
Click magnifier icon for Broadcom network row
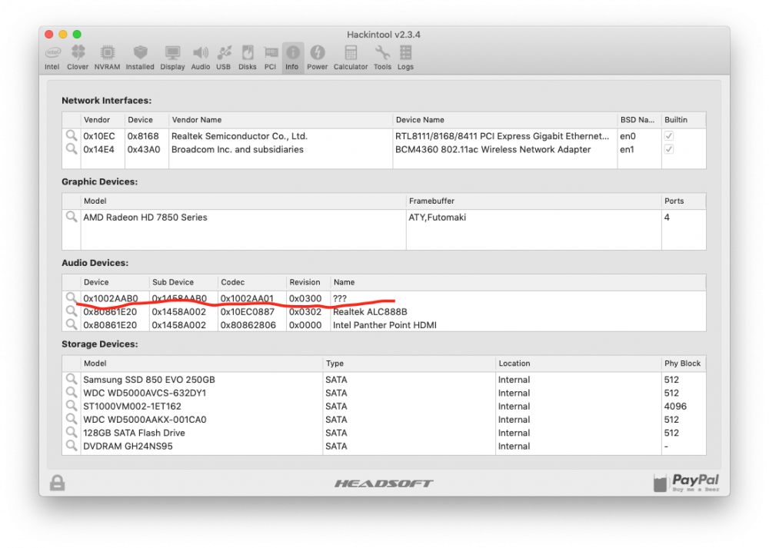click(72, 148)
